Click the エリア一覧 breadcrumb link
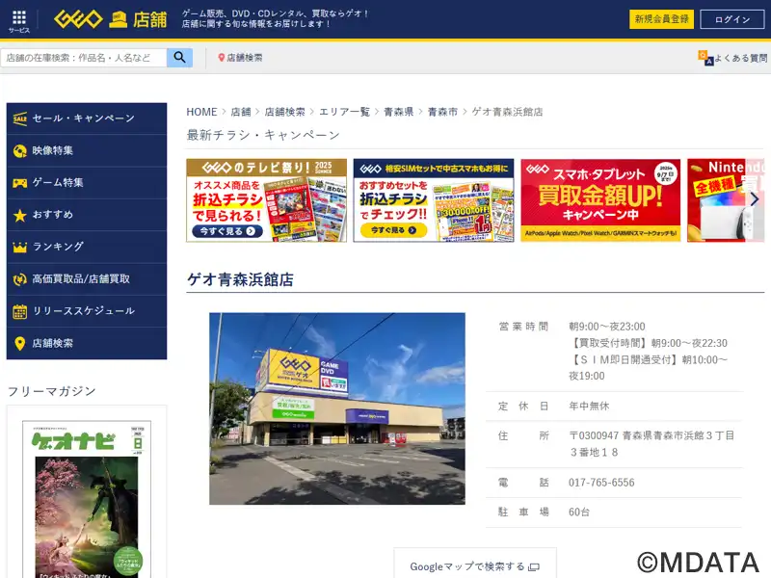The image size is (771, 578). tap(344, 112)
